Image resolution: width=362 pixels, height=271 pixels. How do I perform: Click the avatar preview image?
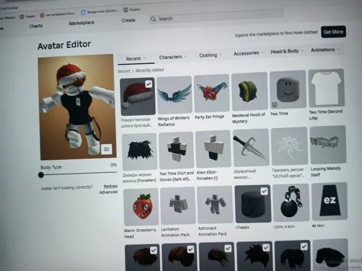(x=77, y=107)
